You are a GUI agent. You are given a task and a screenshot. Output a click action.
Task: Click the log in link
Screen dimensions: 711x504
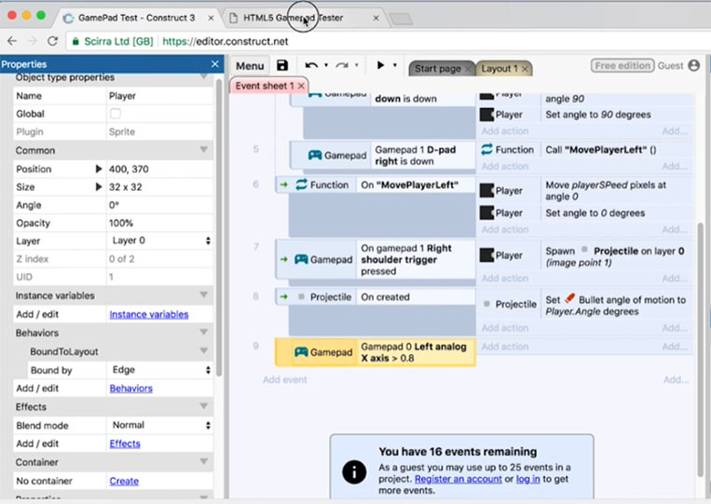coord(527,479)
